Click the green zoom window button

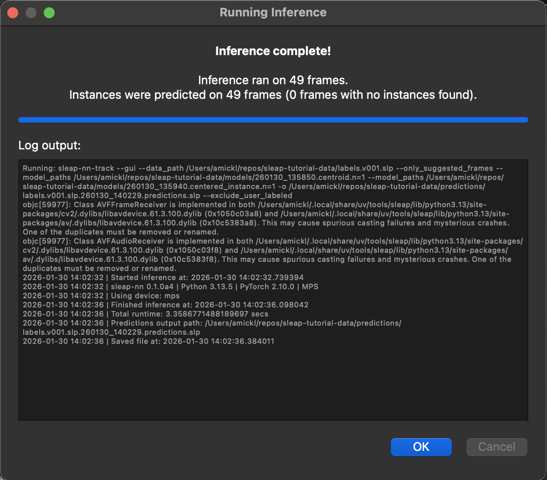pos(49,13)
